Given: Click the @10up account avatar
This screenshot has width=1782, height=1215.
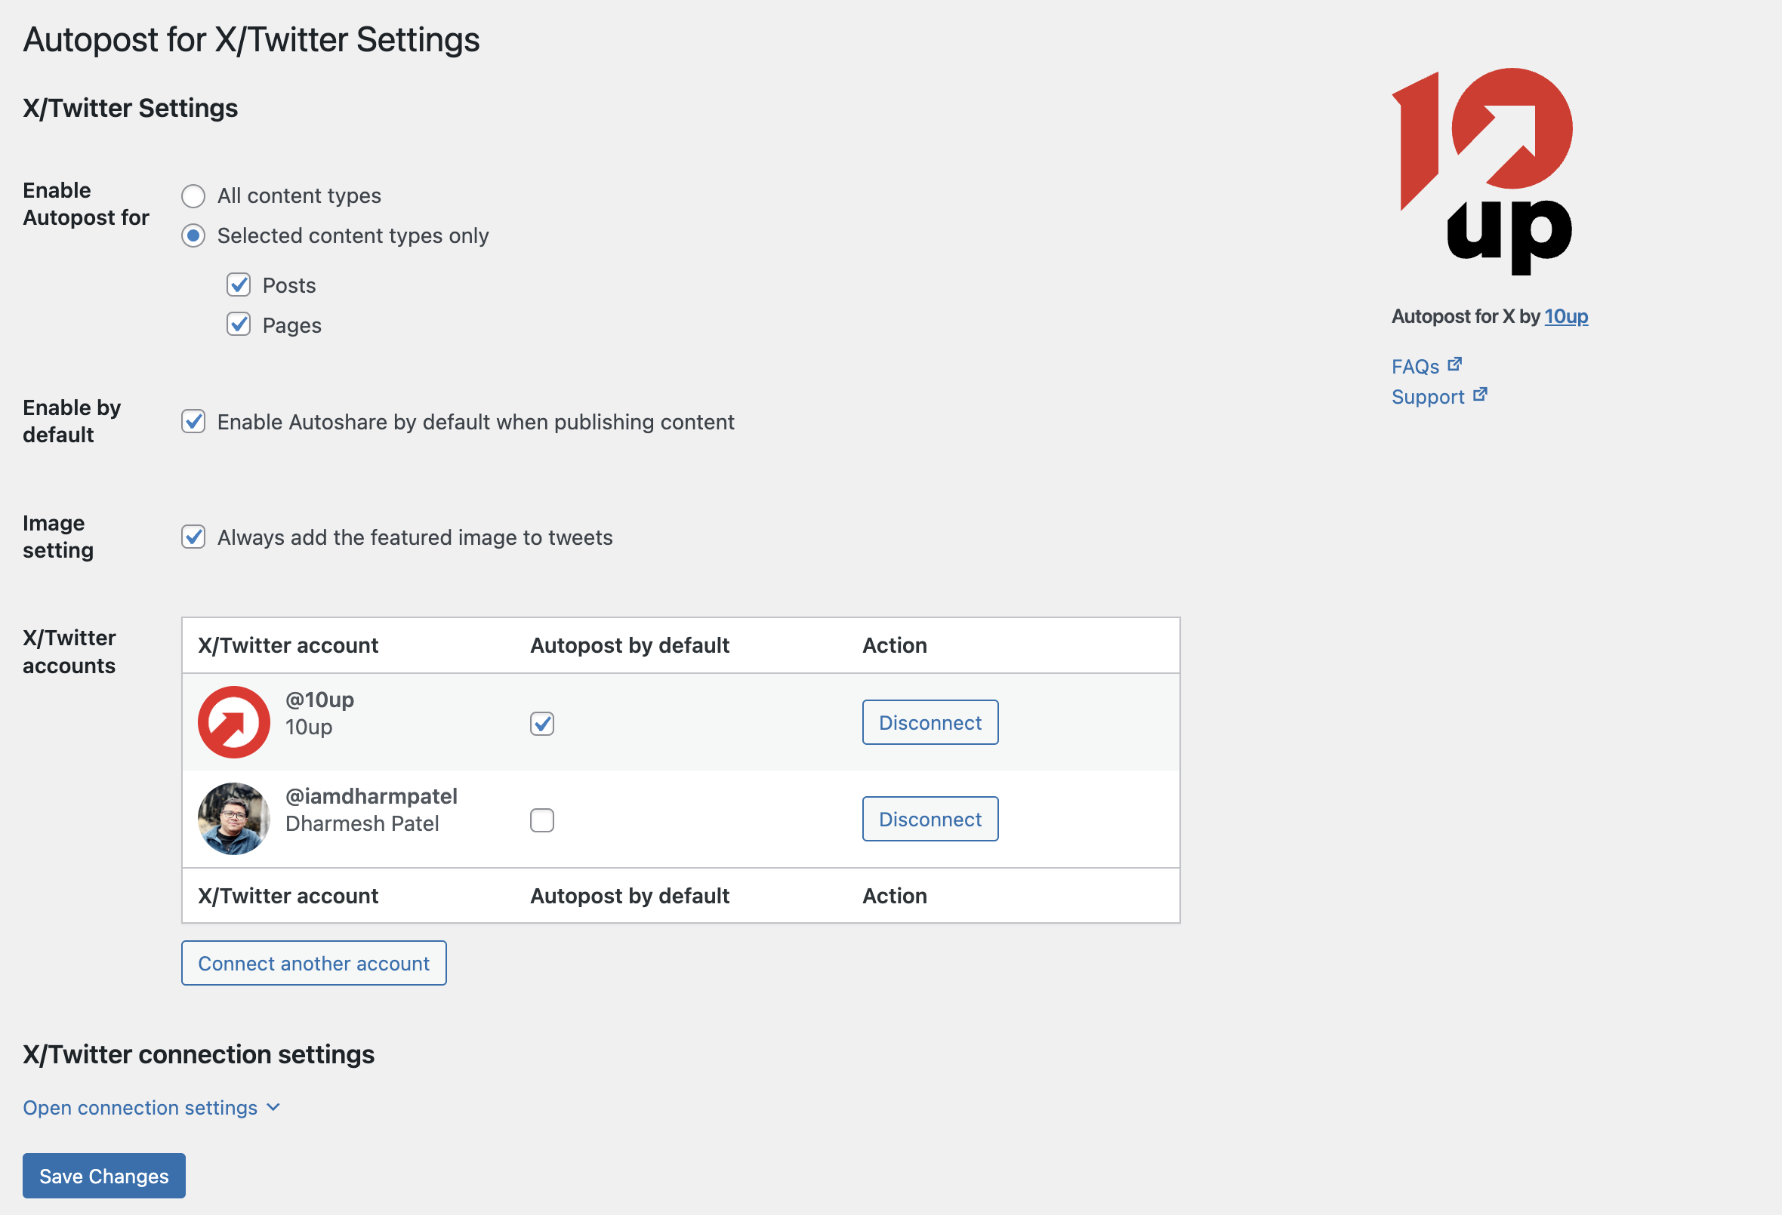Looking at the screenshot, I should (x=234, y=722).
